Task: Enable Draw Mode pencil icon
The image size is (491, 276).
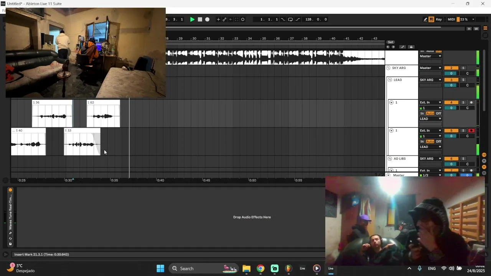Action: [x=425, y=20]
